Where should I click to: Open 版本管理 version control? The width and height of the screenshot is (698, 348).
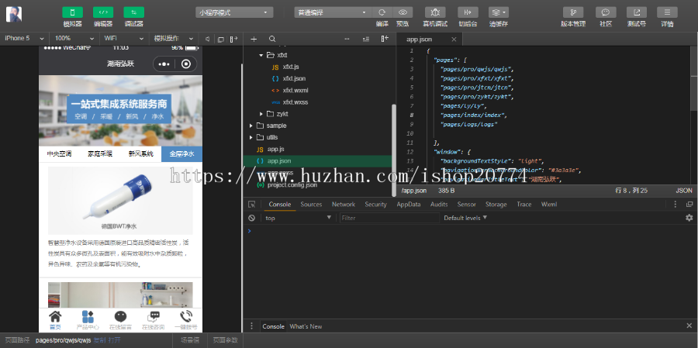point(573,12)
